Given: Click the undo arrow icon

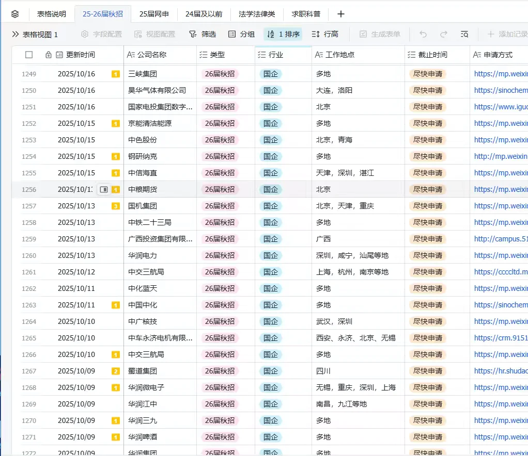Looking at the screenshot, I should (x=423, y=34).
